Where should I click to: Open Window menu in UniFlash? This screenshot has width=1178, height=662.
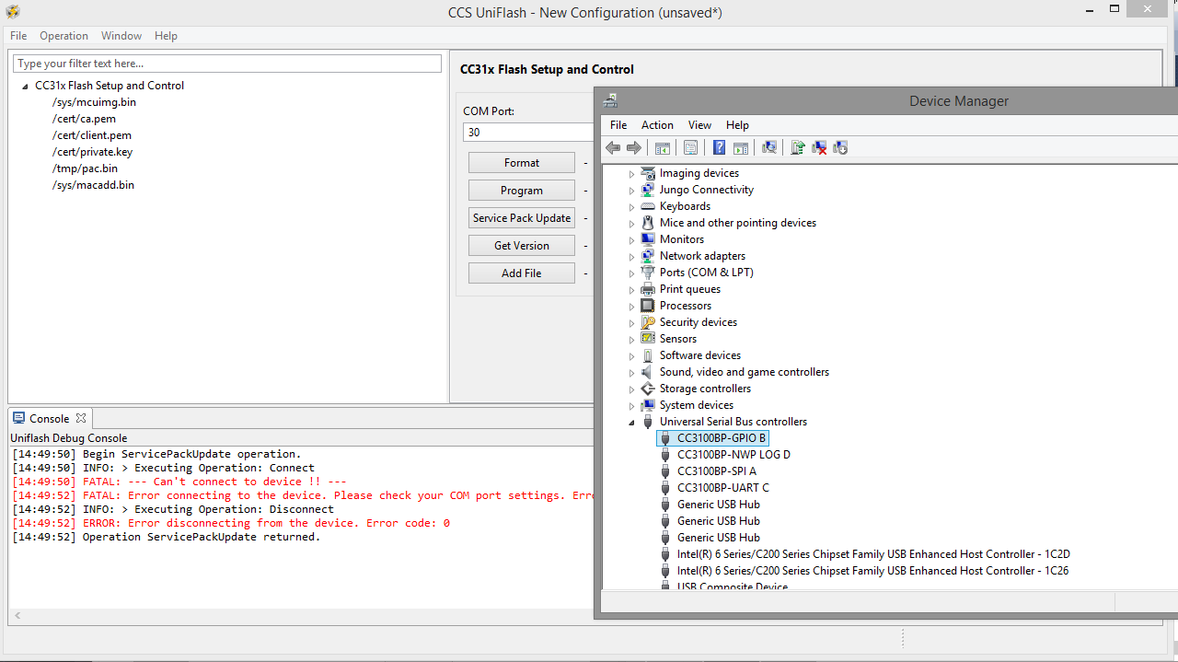[121, 36]
